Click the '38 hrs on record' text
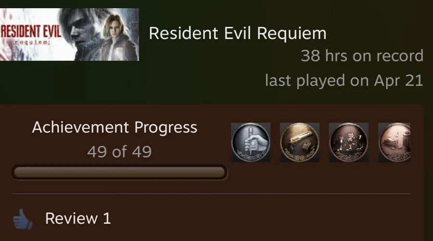The width and height of the screenshot is (433, 241). tap(362, 56)
